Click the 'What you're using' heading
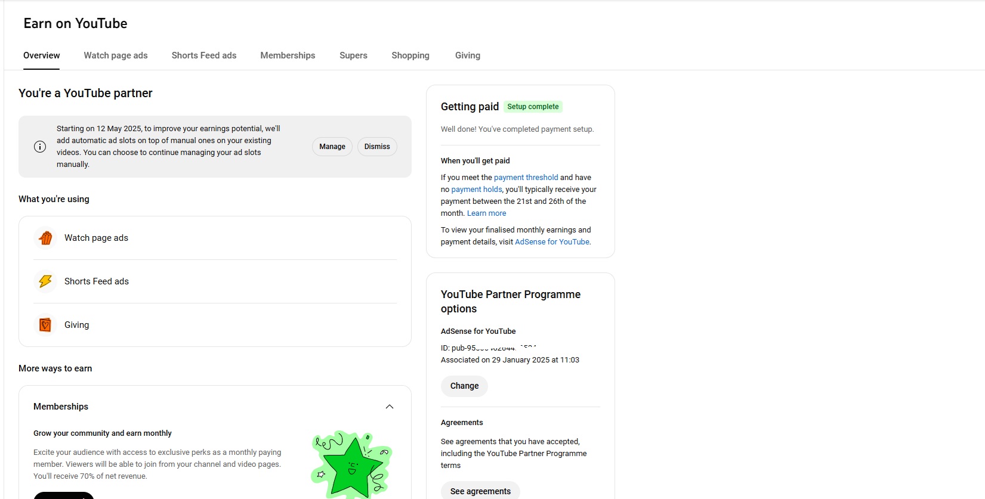The image size is (985, 499). [x=54, y=199]
